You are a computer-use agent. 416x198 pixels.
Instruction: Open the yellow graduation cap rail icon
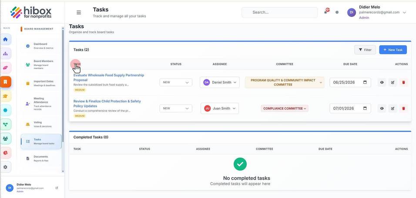(x=6, y=96)
